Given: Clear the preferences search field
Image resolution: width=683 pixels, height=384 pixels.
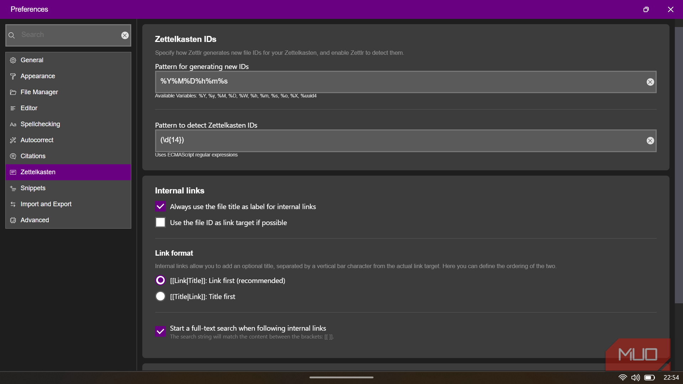Looking at the screenshot, I should coord(125,35).
